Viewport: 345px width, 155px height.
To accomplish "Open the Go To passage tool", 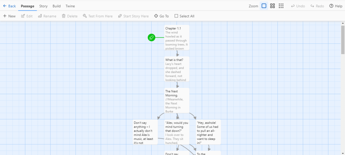I will click(x=161, y=16).
